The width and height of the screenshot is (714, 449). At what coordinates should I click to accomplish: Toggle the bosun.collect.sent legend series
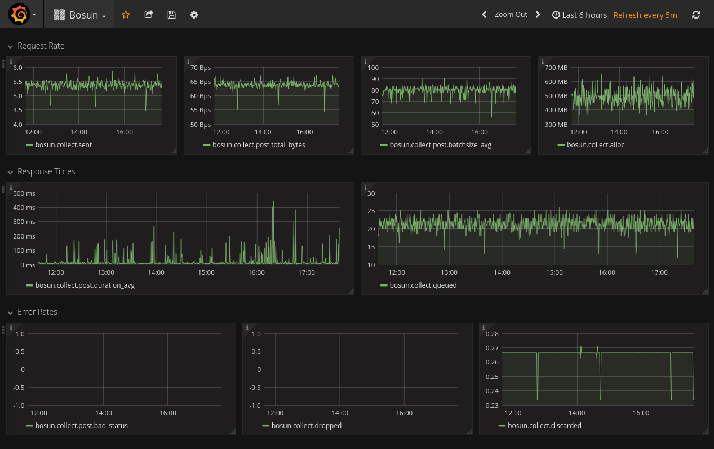pos(63,145)
